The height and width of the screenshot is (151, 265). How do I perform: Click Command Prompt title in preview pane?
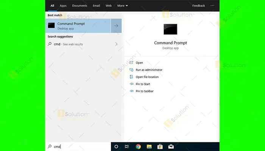(170, 43)
